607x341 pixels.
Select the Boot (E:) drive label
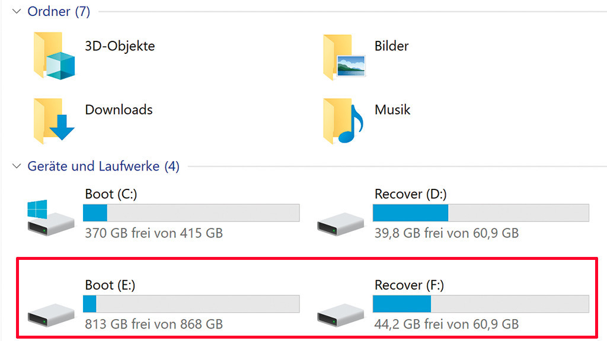tap(108, 285)
